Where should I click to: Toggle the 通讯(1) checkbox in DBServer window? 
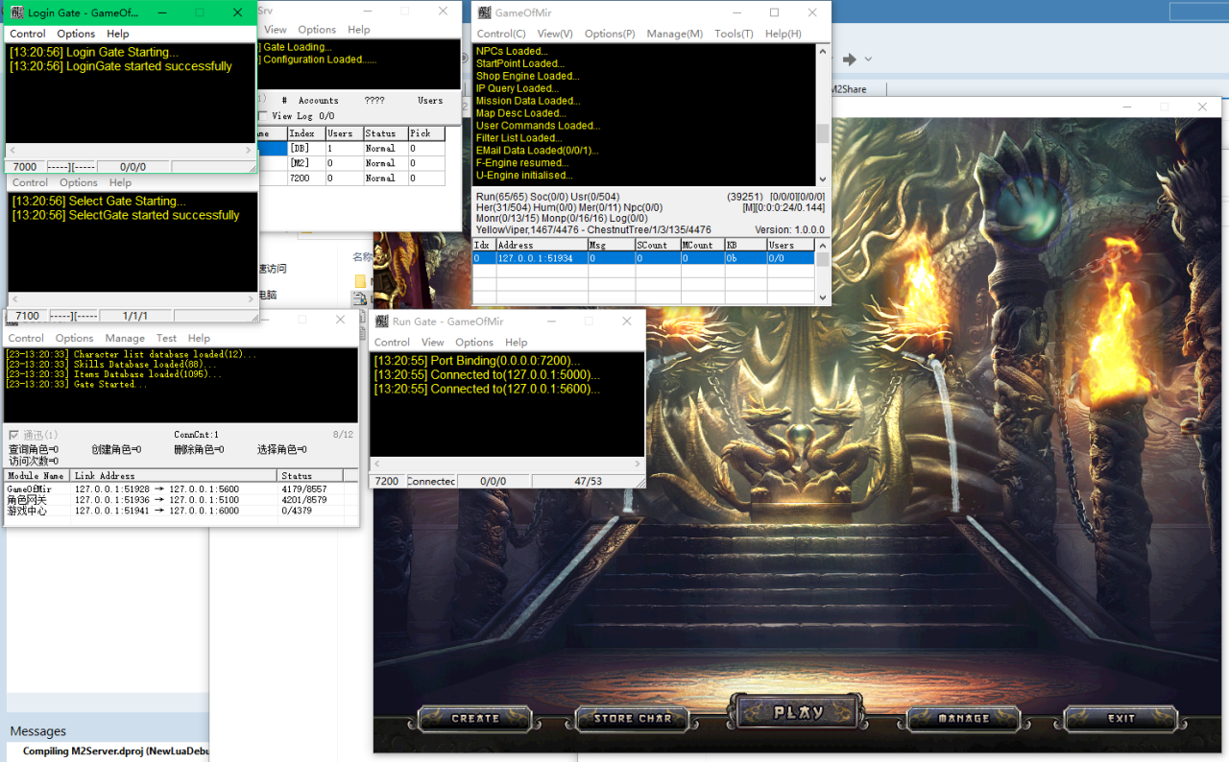point(13,435)
